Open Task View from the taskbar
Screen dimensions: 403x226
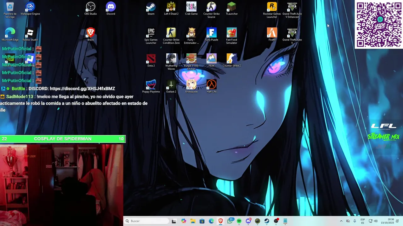coord(174,221)
